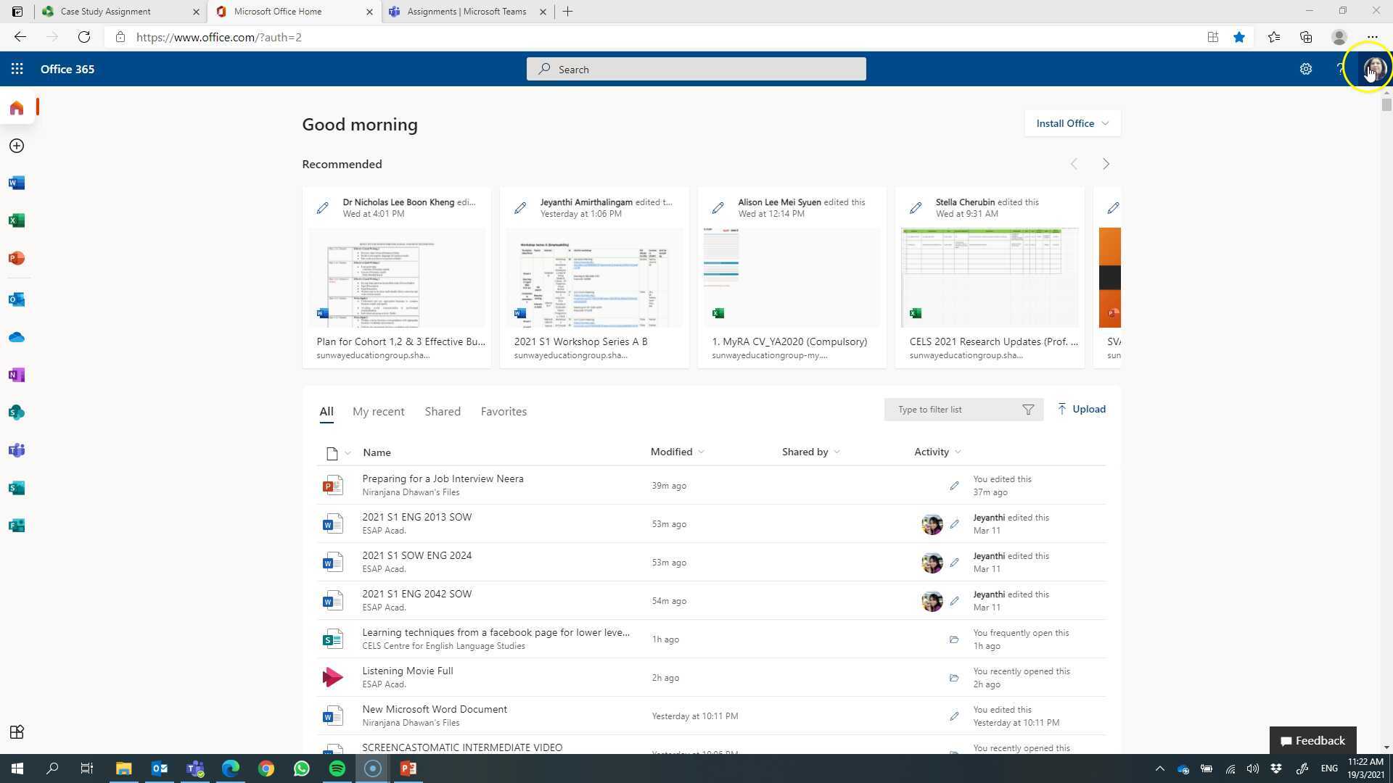This screenshot has height=783, width=1393.
Task: Toggle the filter icon beside the filter box
Action: pyautogui.click(x=1028, y=409)
